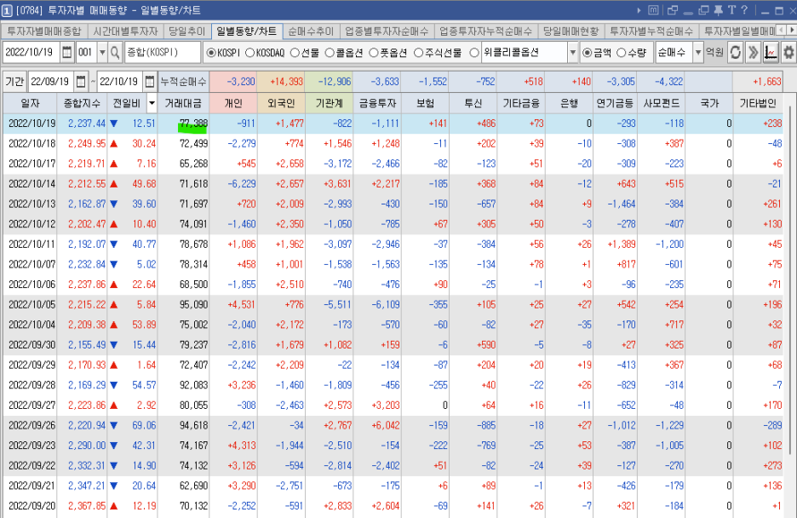Click the 연기금등 column header
797x518 pixels.
615,103
